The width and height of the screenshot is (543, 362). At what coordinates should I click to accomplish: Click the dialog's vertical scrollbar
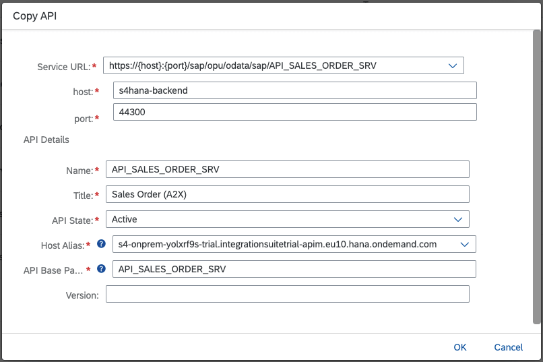coord(536,177)
